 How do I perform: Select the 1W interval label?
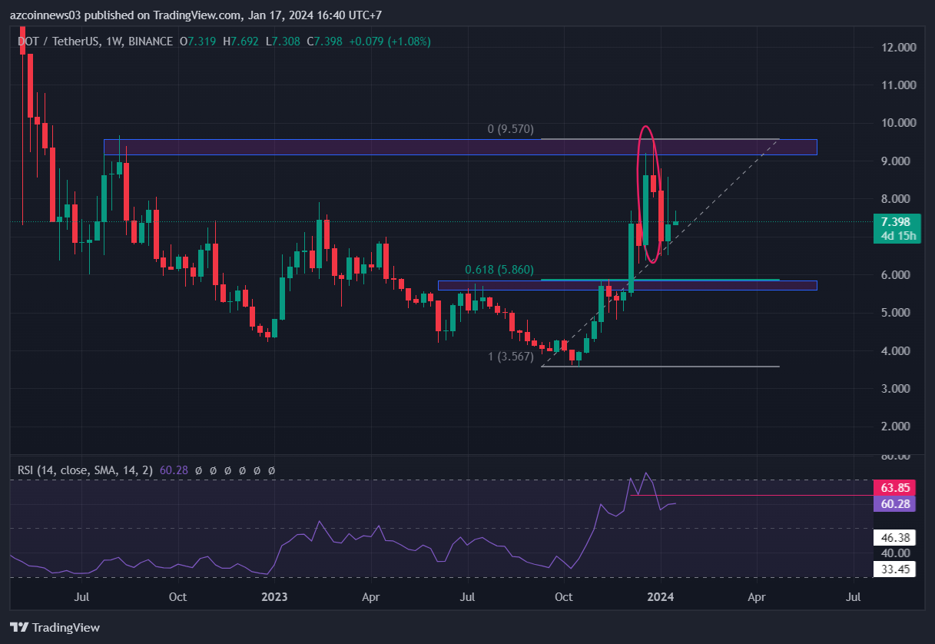(116, 41)
